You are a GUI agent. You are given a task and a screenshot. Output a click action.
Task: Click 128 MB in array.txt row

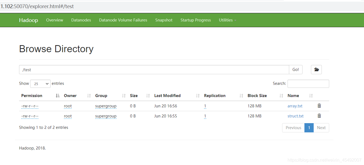(x=254, y=106)
